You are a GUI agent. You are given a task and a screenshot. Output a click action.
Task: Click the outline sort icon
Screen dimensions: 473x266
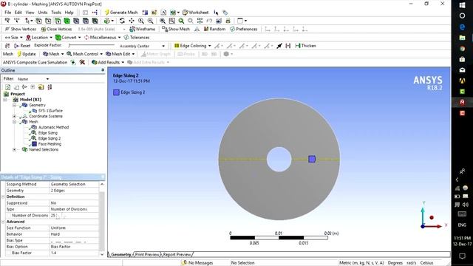click(50, 87)
